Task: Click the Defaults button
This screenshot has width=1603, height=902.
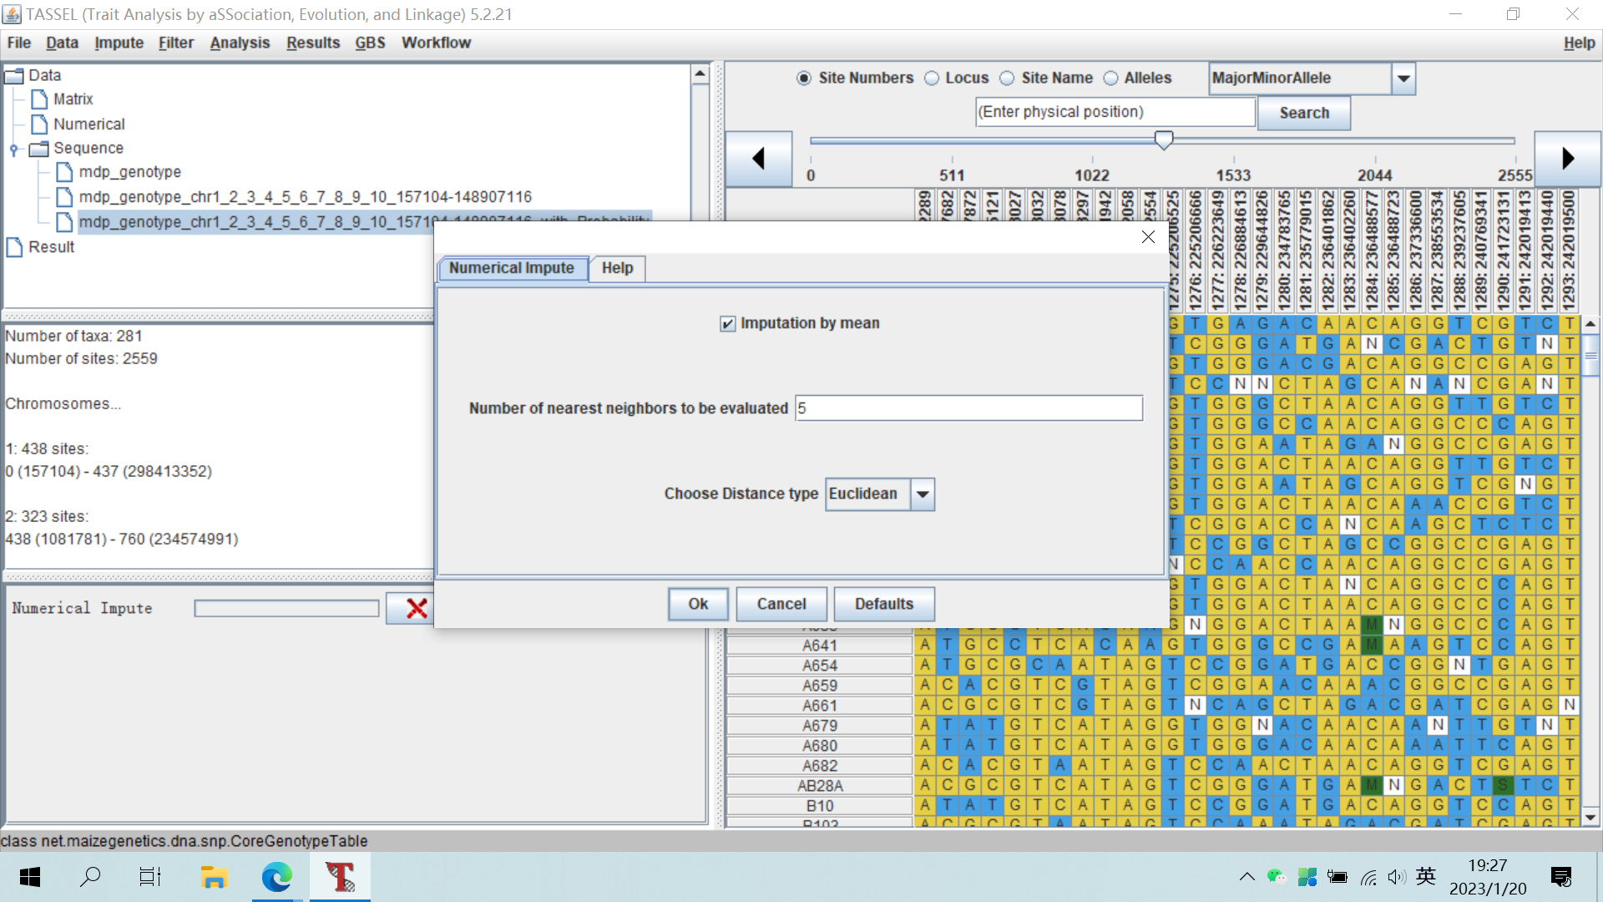Action: pyautogui.click(x=883, y=604)
